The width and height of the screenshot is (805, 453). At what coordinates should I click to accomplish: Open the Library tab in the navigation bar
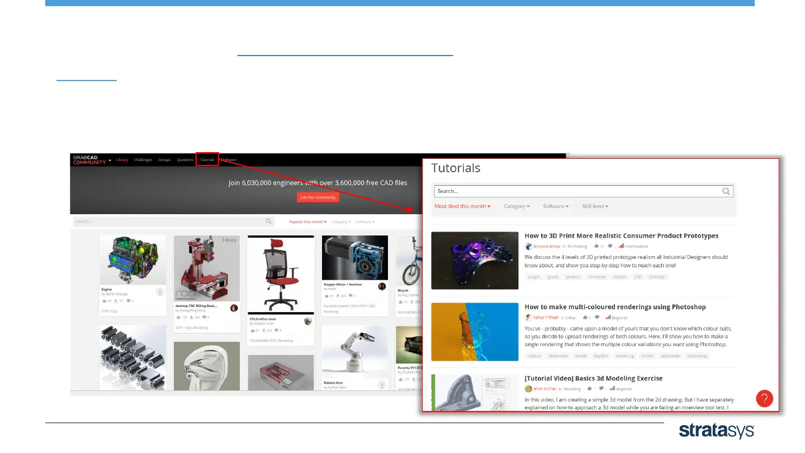122,160
